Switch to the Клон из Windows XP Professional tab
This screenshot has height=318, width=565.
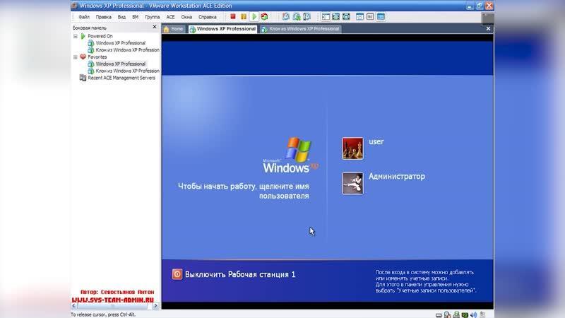click(x=299, y=29)
